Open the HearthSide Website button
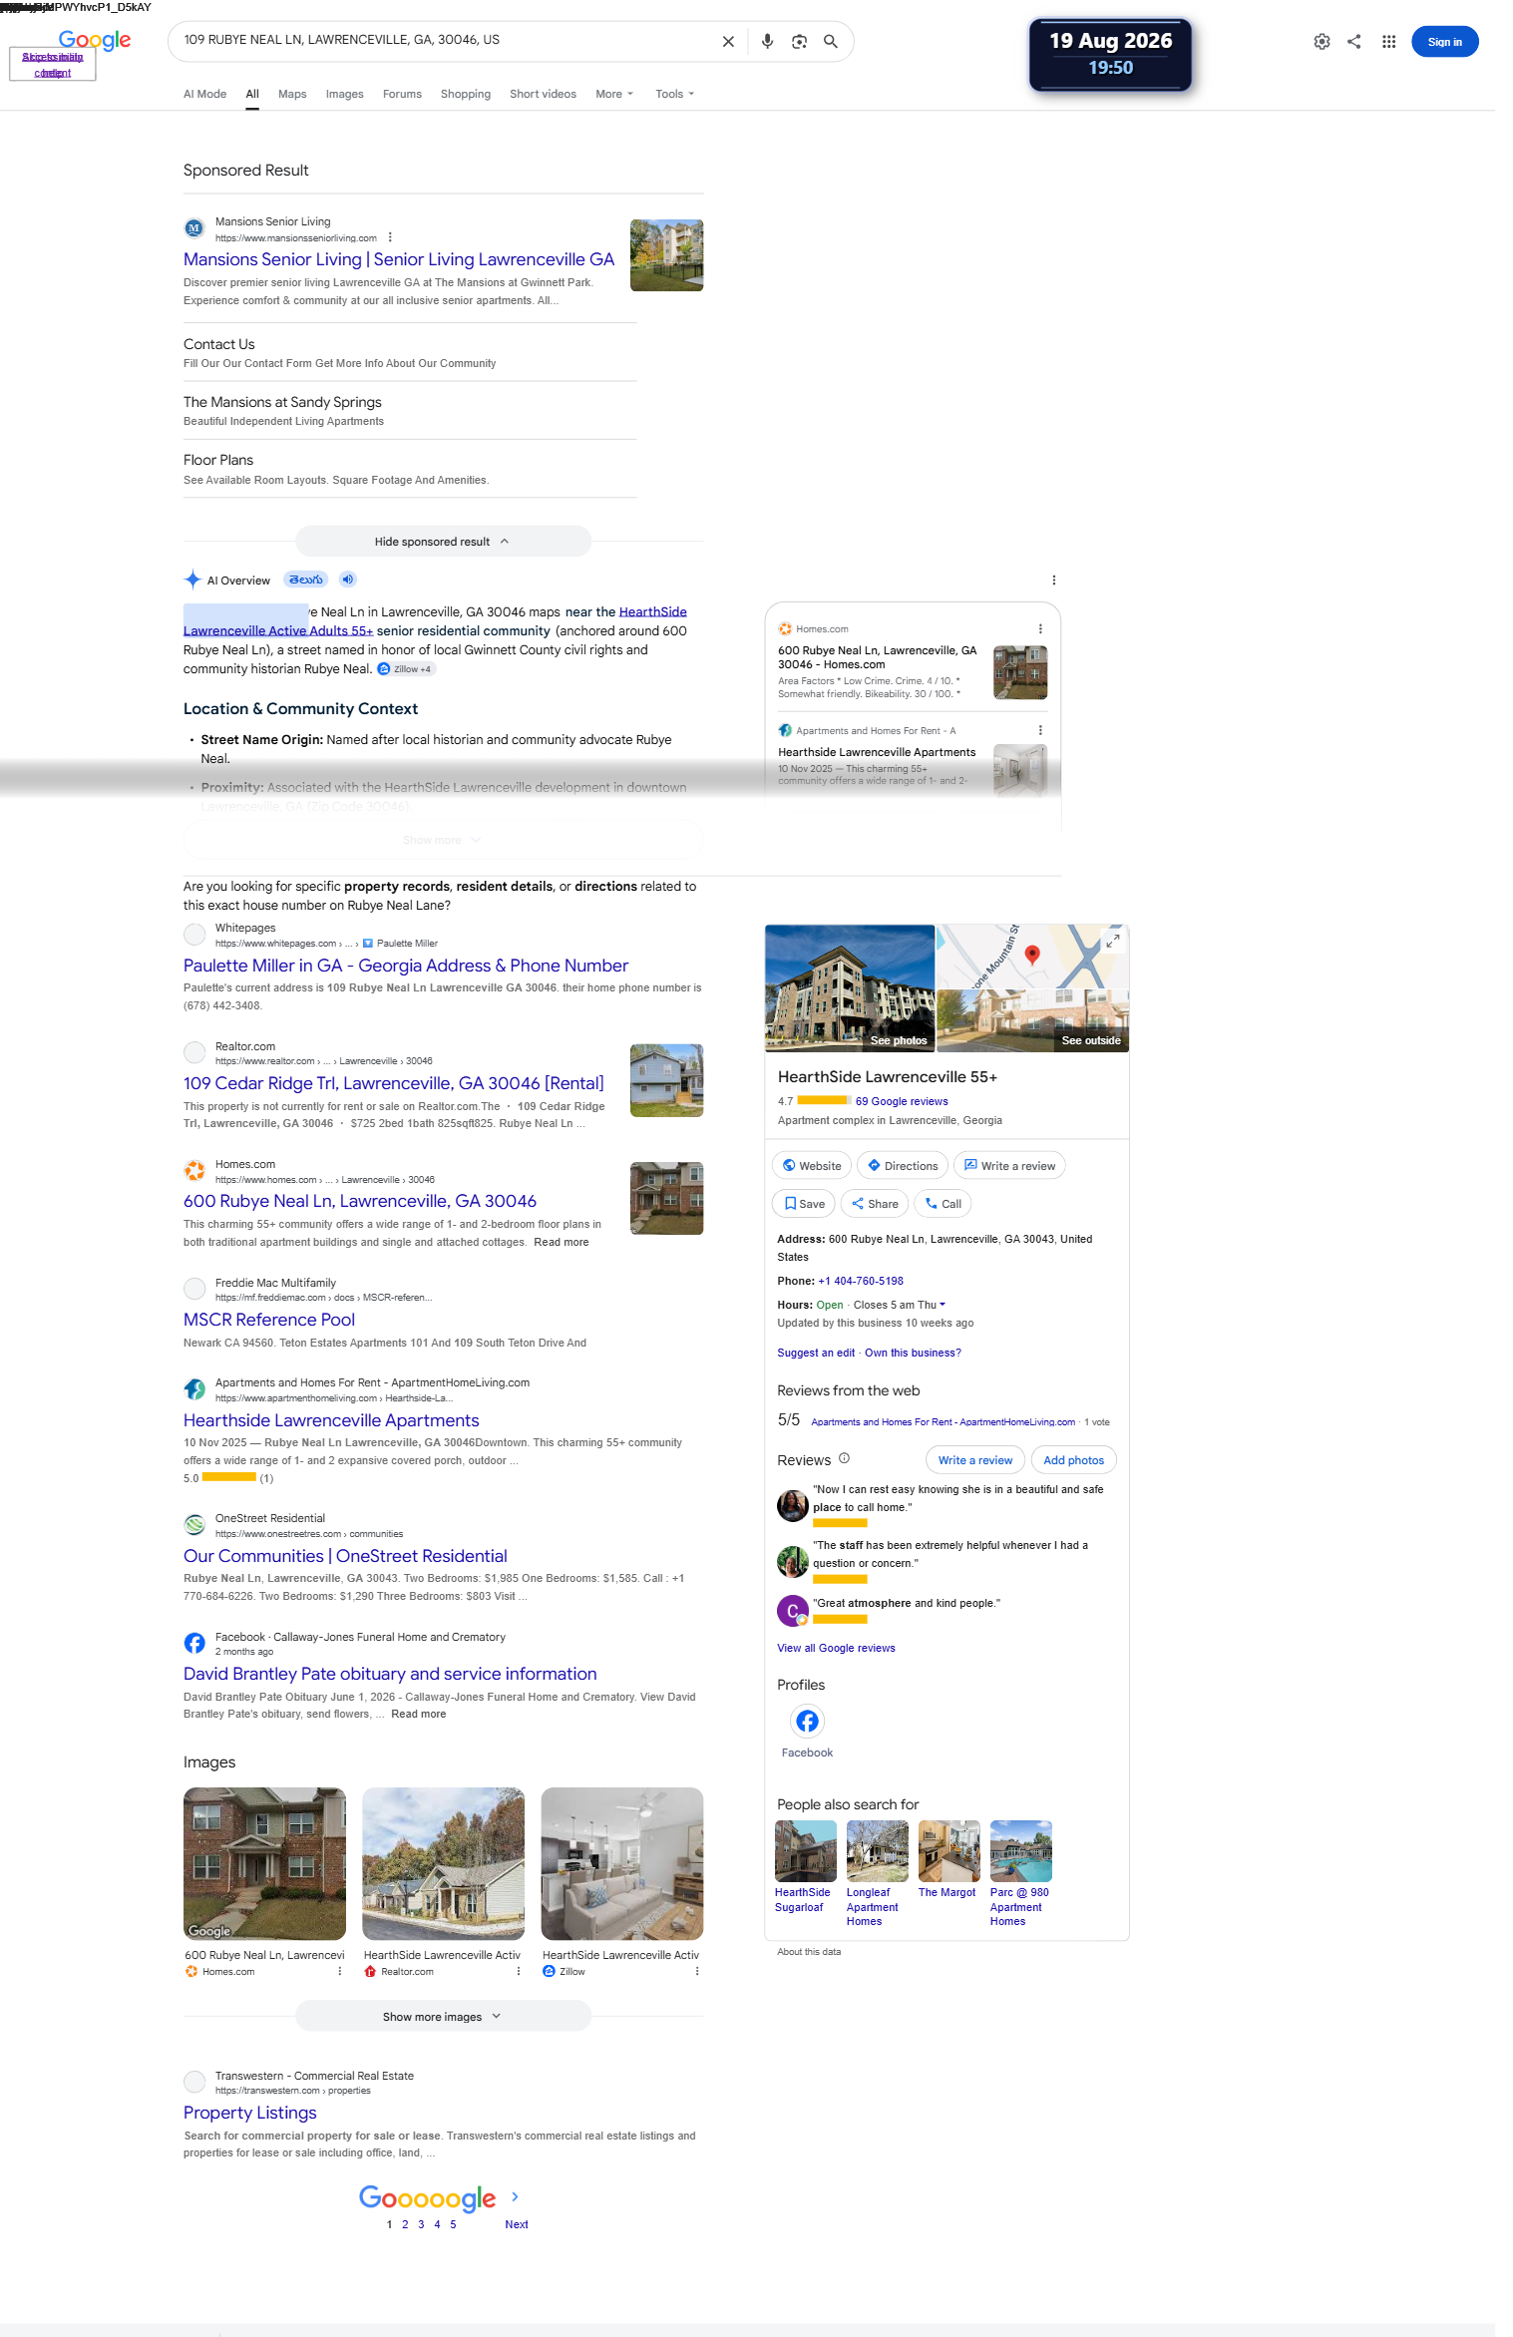 tap(812, 1165)
